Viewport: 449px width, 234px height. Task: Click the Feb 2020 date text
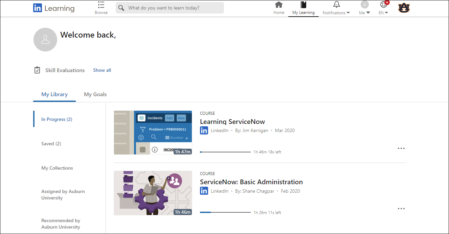[x=290, y=191]
